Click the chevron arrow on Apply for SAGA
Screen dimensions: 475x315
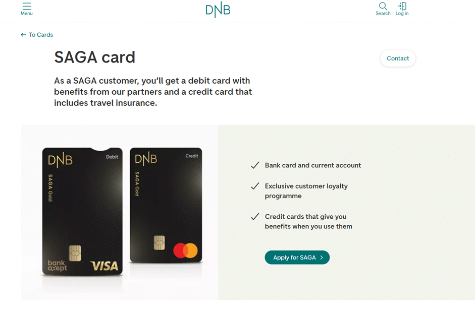(x=322, y=258)
